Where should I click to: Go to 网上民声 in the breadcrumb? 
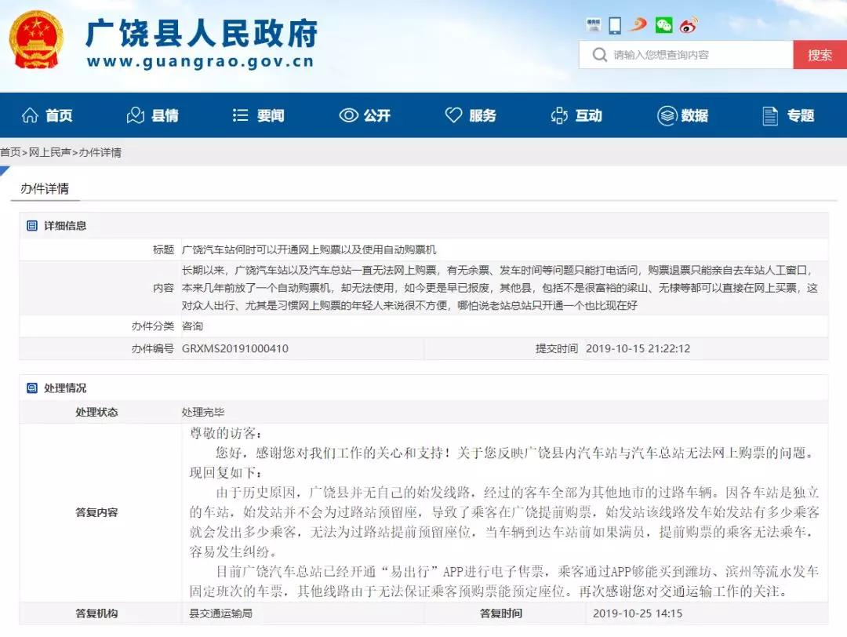[49, 152]
